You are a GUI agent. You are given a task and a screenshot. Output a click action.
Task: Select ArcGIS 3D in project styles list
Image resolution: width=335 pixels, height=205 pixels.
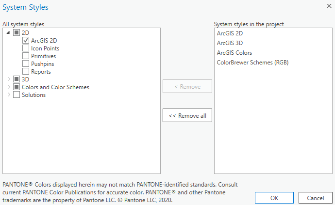pos(230,43)
